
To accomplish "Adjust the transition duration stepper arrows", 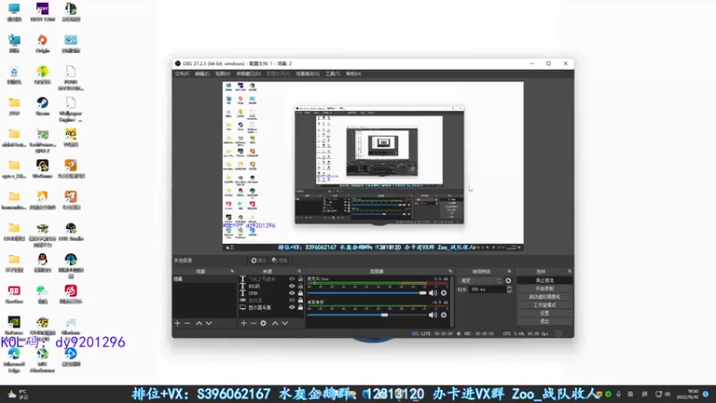I will [x=509, y=289].
